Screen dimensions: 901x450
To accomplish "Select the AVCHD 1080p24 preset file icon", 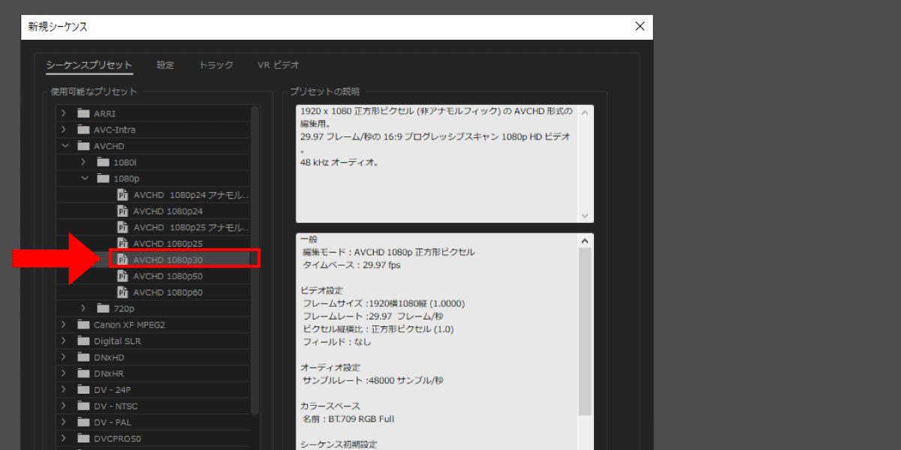I will point(123,211).
